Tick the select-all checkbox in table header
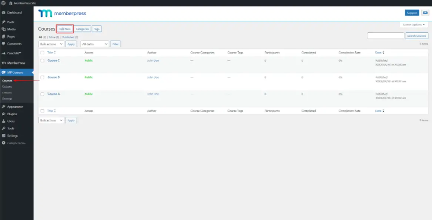432x220 pixels. click(x=43, y=52)
